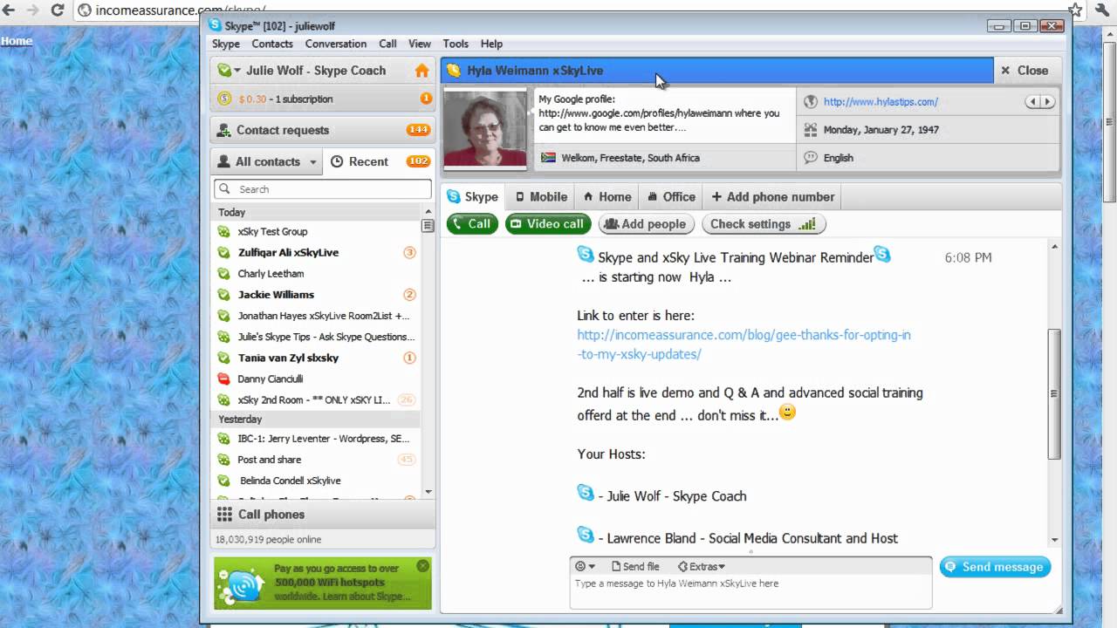
Task: Click the Recent 102 unread badge
Action: click(418, 161)
